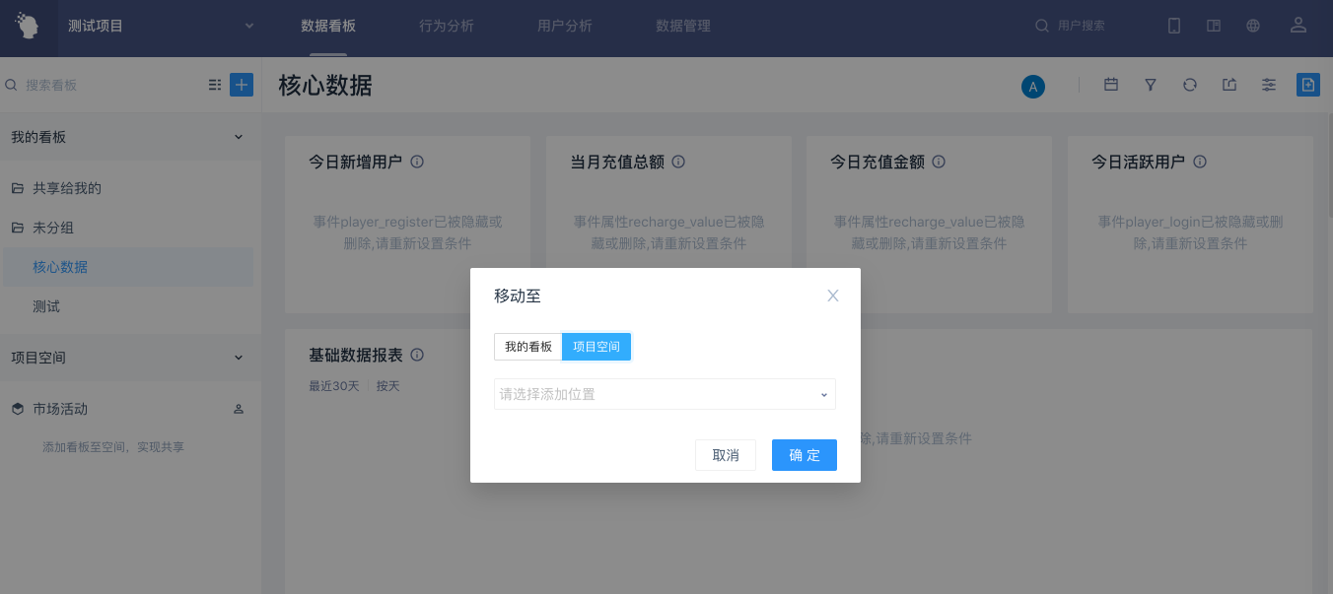This screenshot has height=594, width=1333.
Task: Click the 确定 confirm button
Action: click(x=804, y=455)
